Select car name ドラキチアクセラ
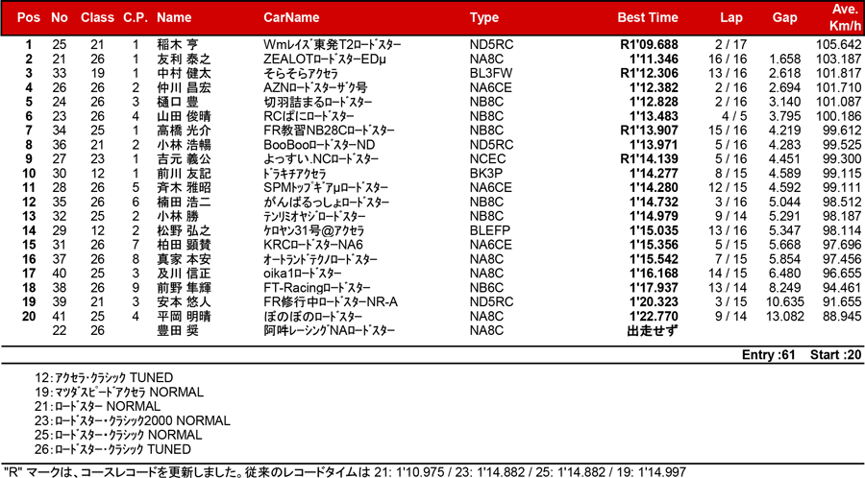 pyautogui.click(x=295, y=174)
